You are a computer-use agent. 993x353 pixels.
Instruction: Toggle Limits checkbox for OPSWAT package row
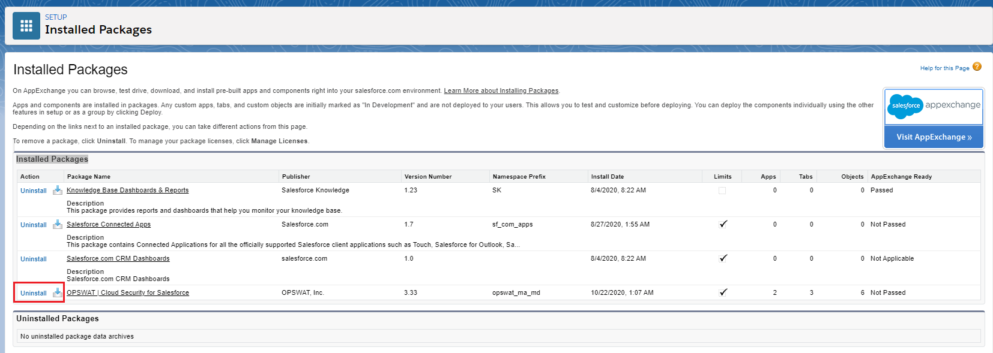[x=723, y=292]
